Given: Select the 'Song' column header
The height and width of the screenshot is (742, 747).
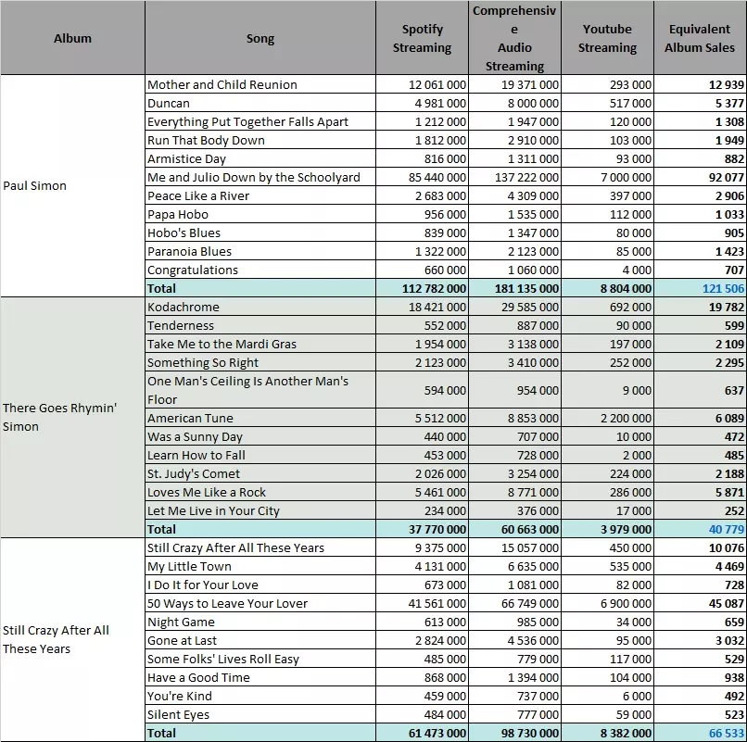Looking at the screenshot, I should click(x=260, y=38).
